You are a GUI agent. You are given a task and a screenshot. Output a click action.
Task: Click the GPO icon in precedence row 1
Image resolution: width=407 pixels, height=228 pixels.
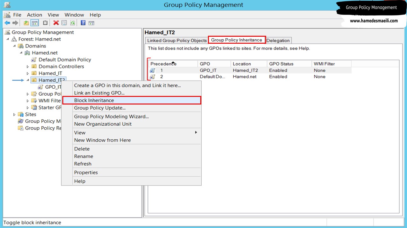tap(153, 70)
